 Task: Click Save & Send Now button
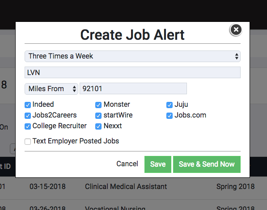pos(207,164)
